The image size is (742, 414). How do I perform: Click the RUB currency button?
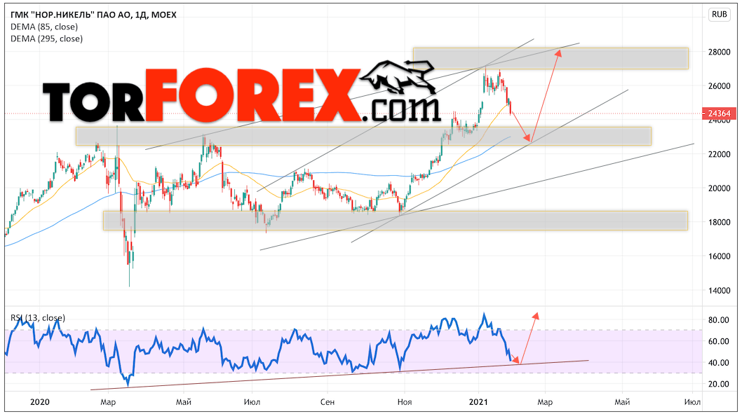click(719, 14)
